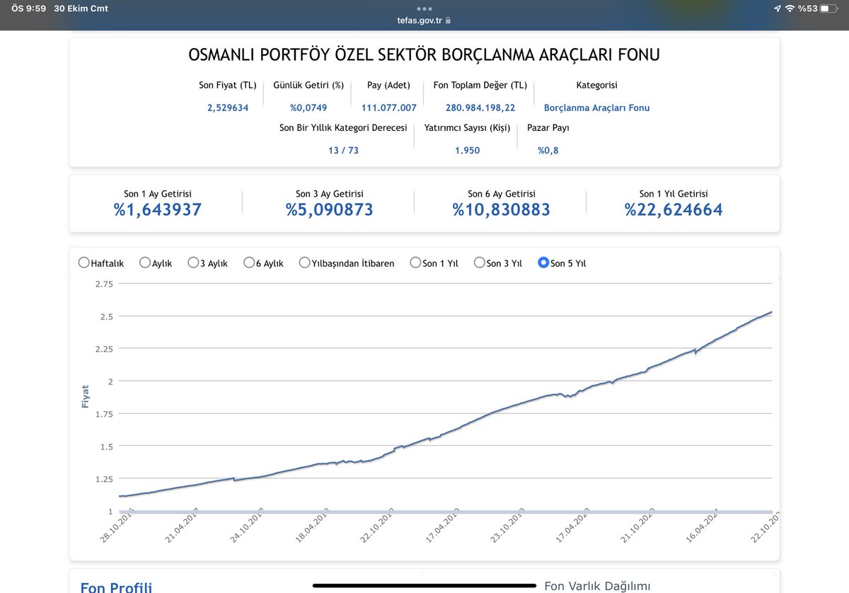Image resolution: width=849 pixels, height=593 pixels.
Task: Choose the 6 Aylık radio option
Action: pyautogui.click(x=249, y=263)
